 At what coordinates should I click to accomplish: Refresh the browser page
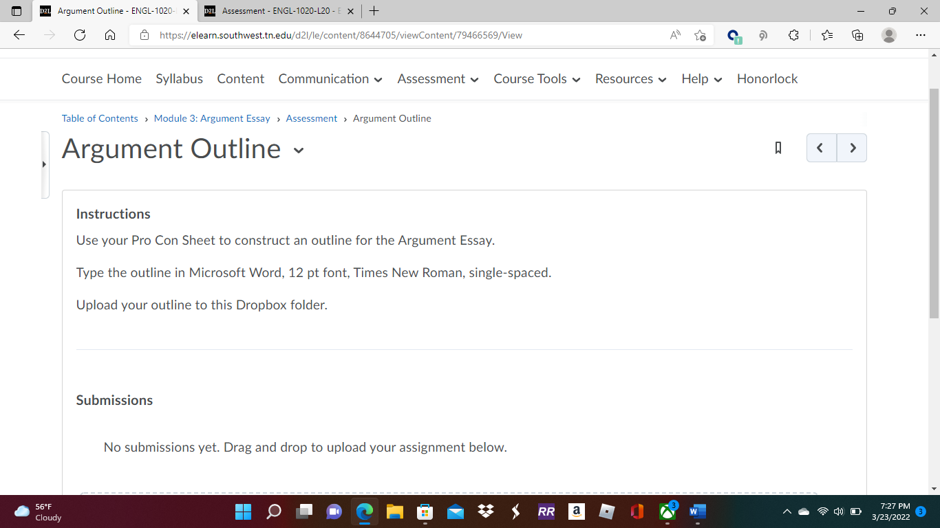point(80,35)
